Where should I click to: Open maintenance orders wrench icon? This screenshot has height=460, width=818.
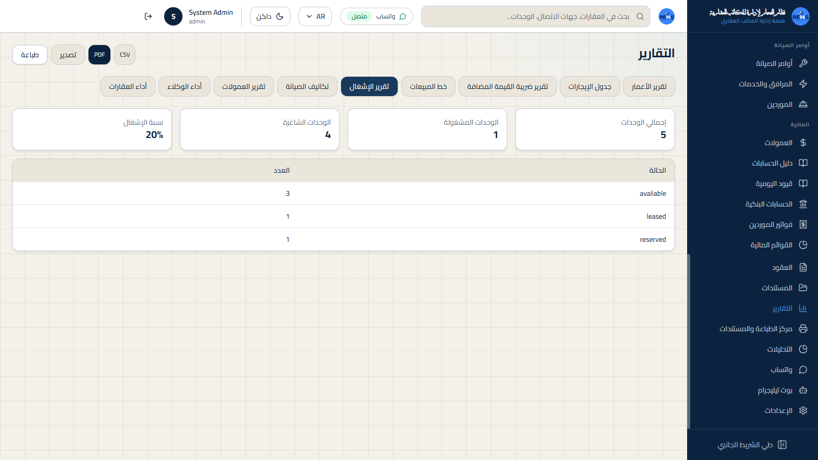[803, 63]
